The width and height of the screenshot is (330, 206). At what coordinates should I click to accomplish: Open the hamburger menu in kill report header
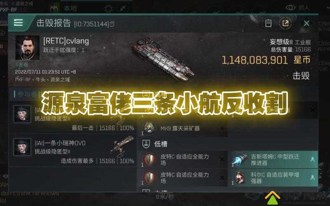tap(18, 23)
